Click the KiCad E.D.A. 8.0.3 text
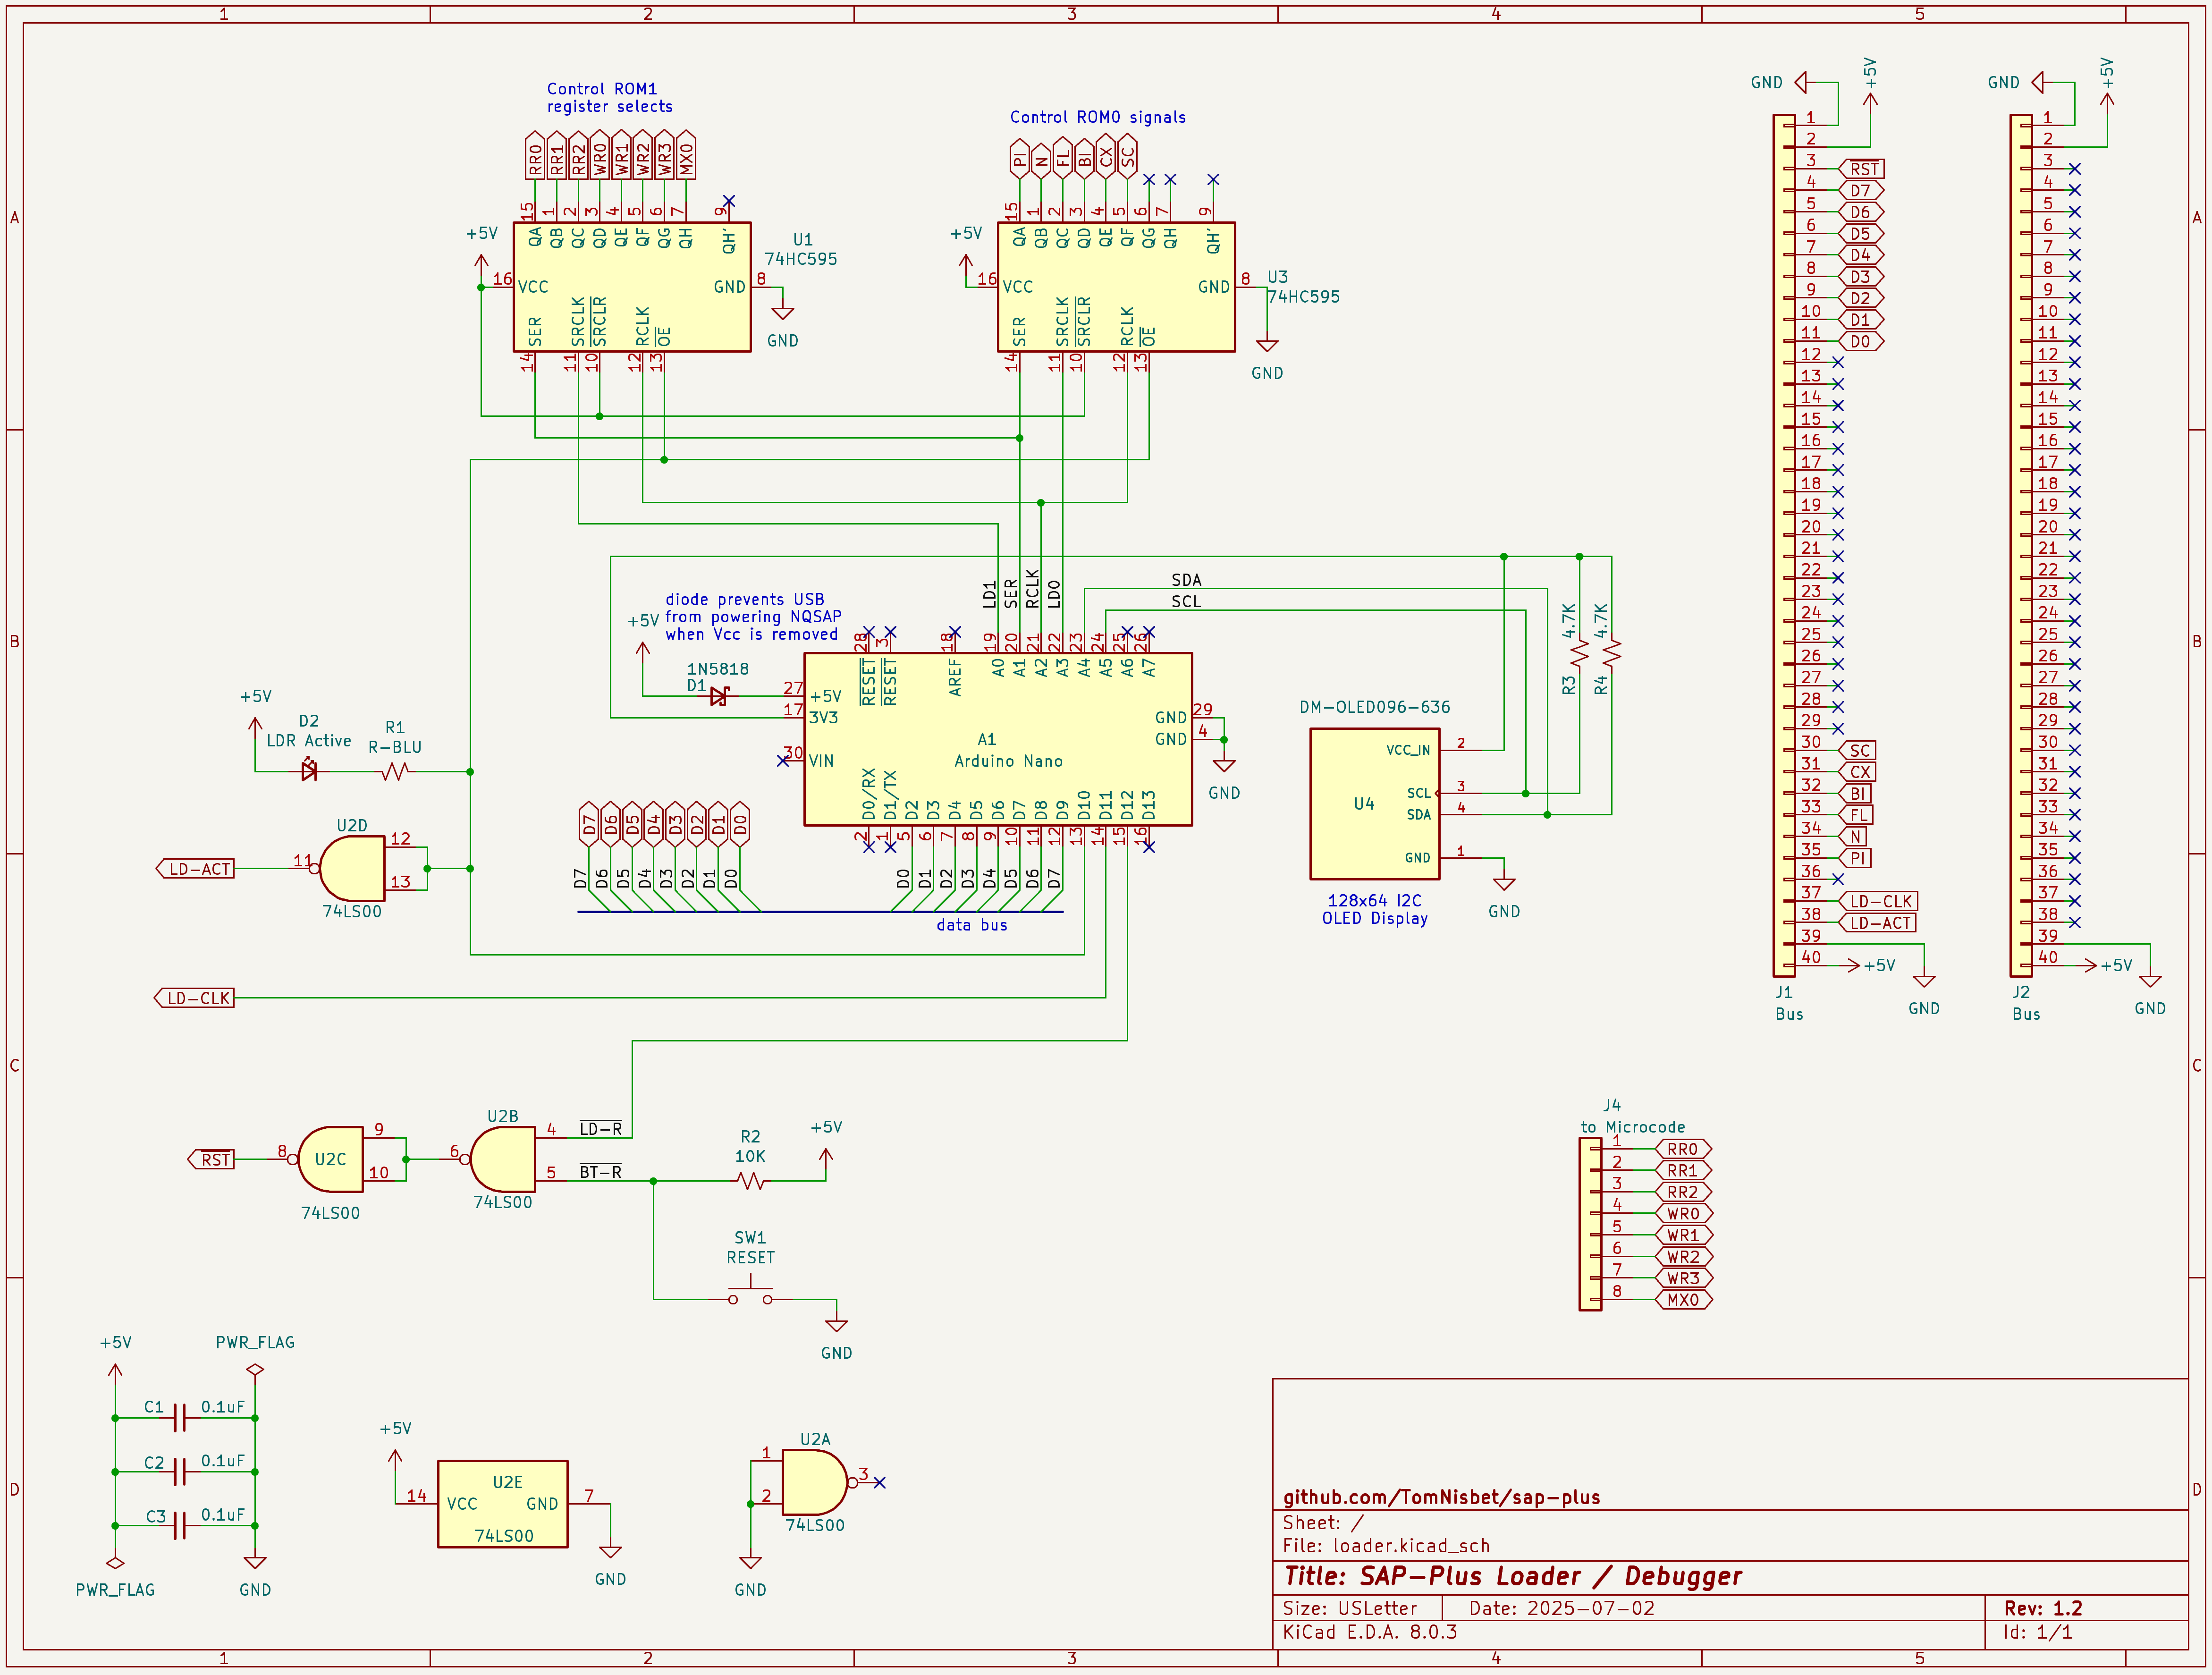The width and height of the screenshot is (2212, 1675). 1370,1632
